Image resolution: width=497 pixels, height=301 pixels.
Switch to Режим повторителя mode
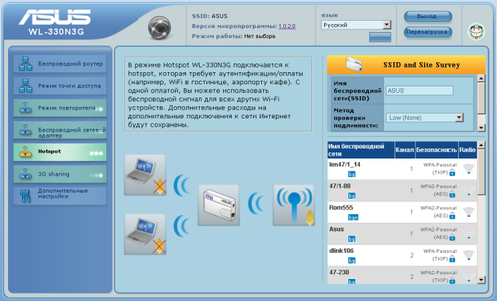60,108
